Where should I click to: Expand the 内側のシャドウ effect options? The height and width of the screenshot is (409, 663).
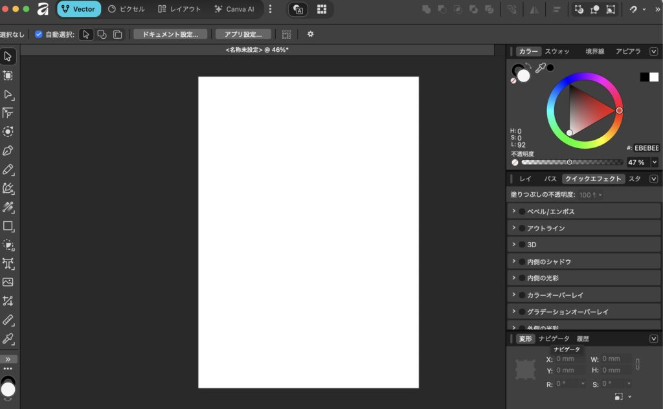[x=513, y=261]
